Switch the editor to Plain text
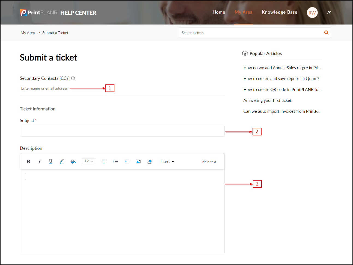Viewport: 353px width, 265px height. coord(209,162)
